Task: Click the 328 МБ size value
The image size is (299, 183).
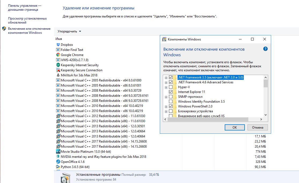Action: (x=261, y=162)
